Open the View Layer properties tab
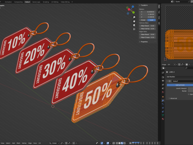This screenshot has height=145, width=193. point(163,85)
